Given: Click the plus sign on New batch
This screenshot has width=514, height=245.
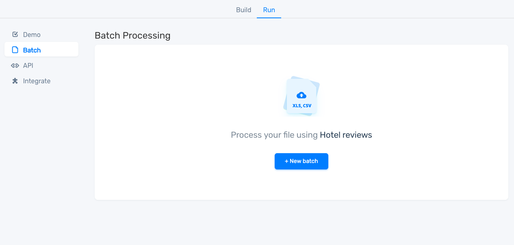Looking at the screenshot, I should (286, 161).
